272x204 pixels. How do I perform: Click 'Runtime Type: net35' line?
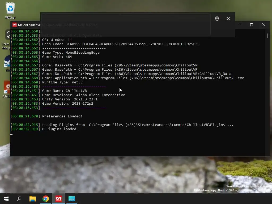(62, 82)
